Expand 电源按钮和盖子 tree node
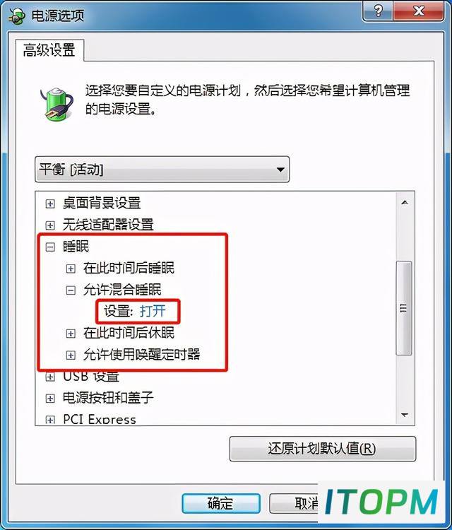Screen dimensions: 452x530 (x=50, y=398)
